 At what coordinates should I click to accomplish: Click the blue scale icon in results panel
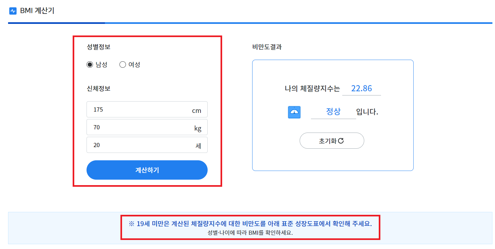[x=294, y=112]
